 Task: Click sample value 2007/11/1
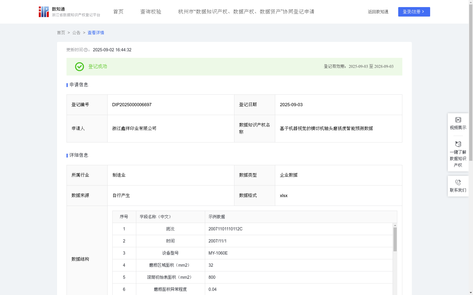[x=217, y=241]
